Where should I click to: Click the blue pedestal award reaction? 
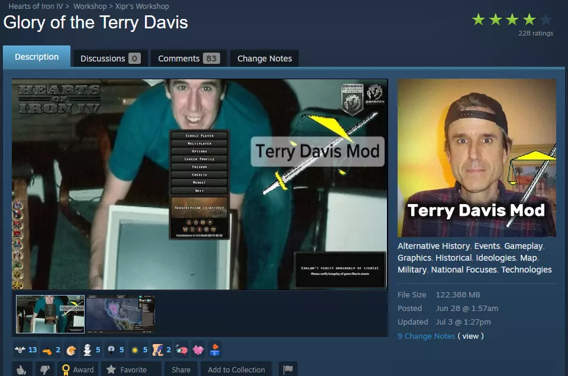click(215, 349)
